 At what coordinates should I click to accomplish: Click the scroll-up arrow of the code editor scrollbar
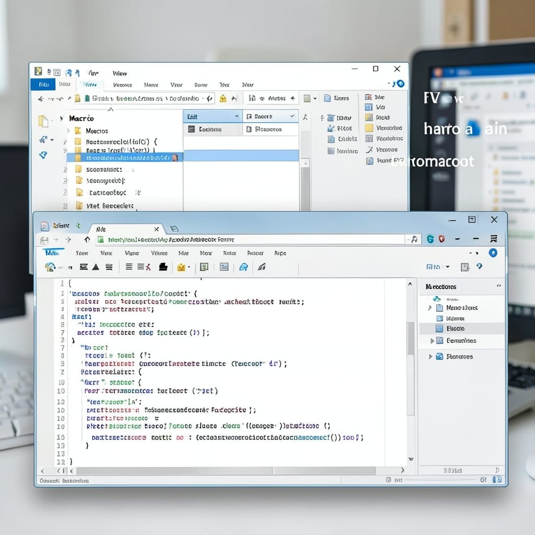pyautogui.click(x=410, y=284)
